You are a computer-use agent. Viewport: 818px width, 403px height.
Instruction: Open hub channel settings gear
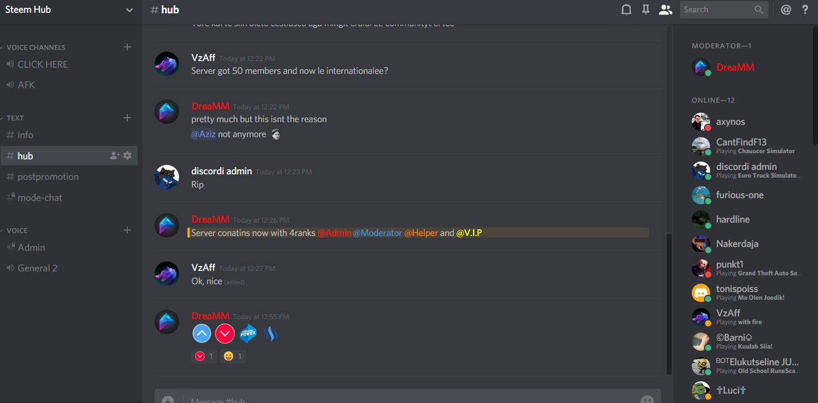point(127,156)
